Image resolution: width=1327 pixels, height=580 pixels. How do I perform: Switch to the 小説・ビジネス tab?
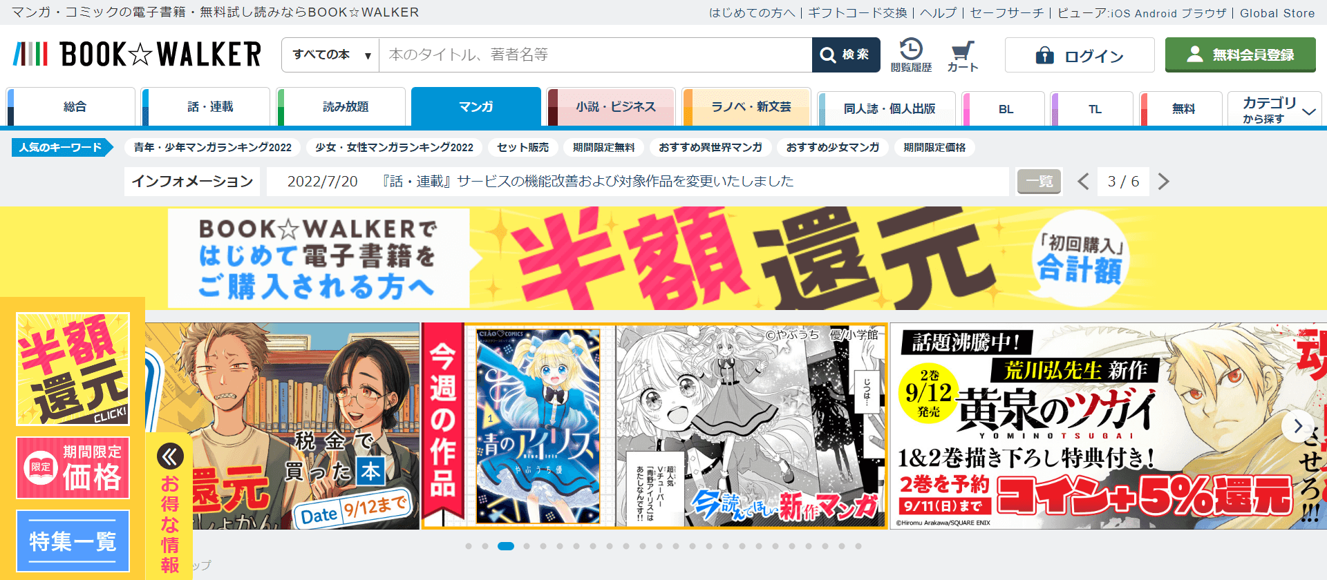coord(612,106)
